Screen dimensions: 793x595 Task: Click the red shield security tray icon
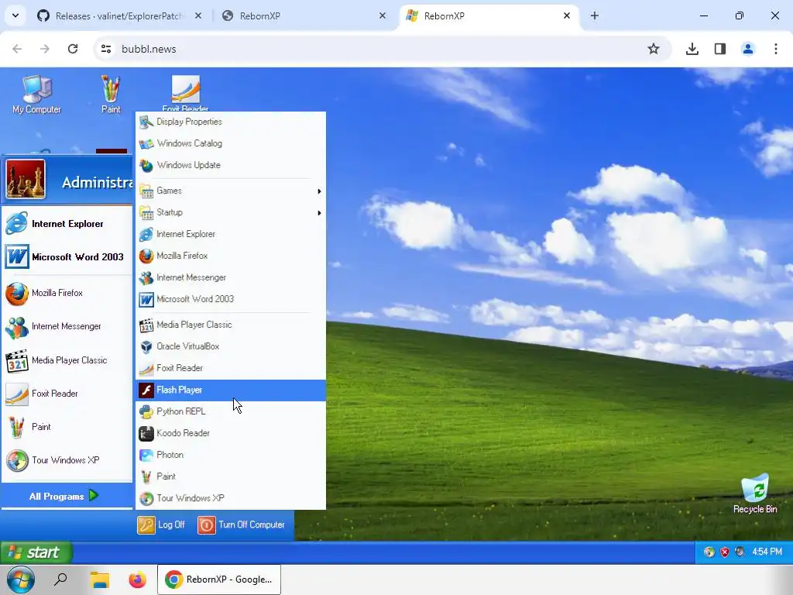[x=725, y=552]
